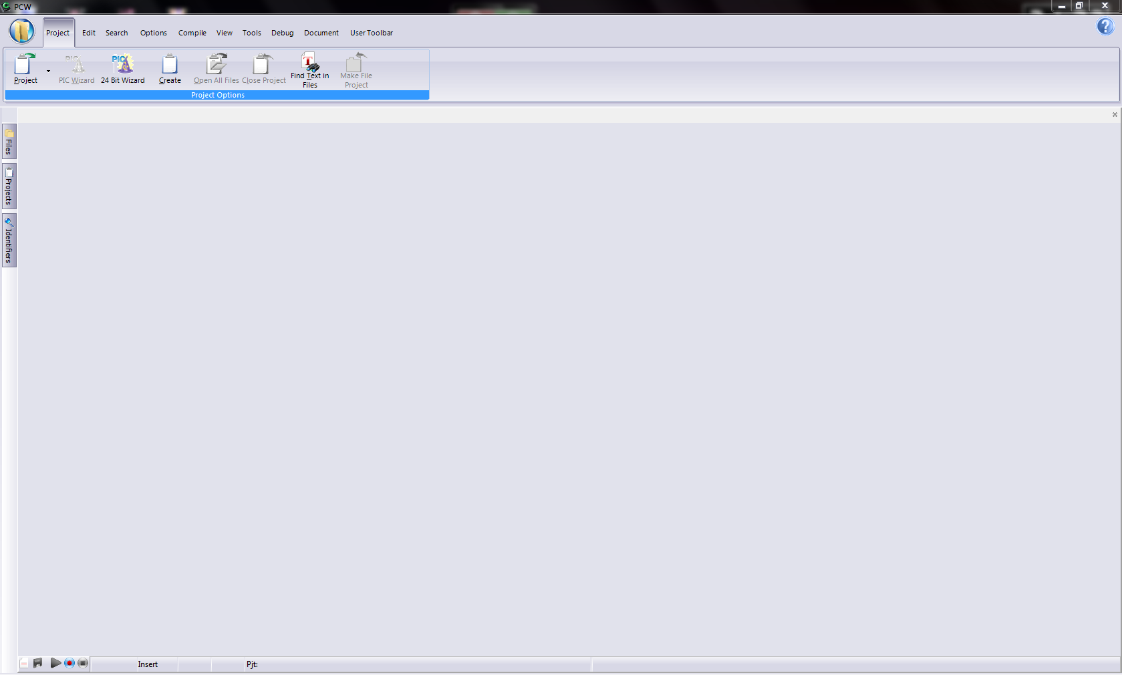Launch the PIC Wizard
Viewport: 1122px width, 675px height.
77,69
